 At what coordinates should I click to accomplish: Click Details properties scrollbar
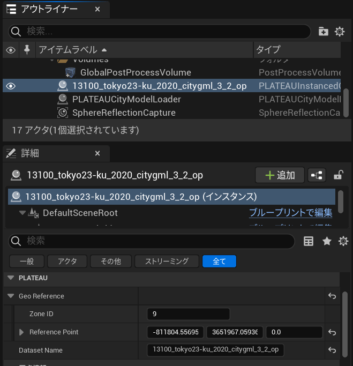point(345,324)
